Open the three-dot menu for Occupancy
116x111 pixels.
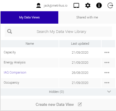(x=107, y=83)
